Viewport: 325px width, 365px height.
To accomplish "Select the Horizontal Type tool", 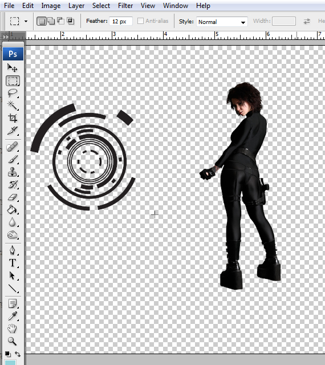I will point(13,263).
